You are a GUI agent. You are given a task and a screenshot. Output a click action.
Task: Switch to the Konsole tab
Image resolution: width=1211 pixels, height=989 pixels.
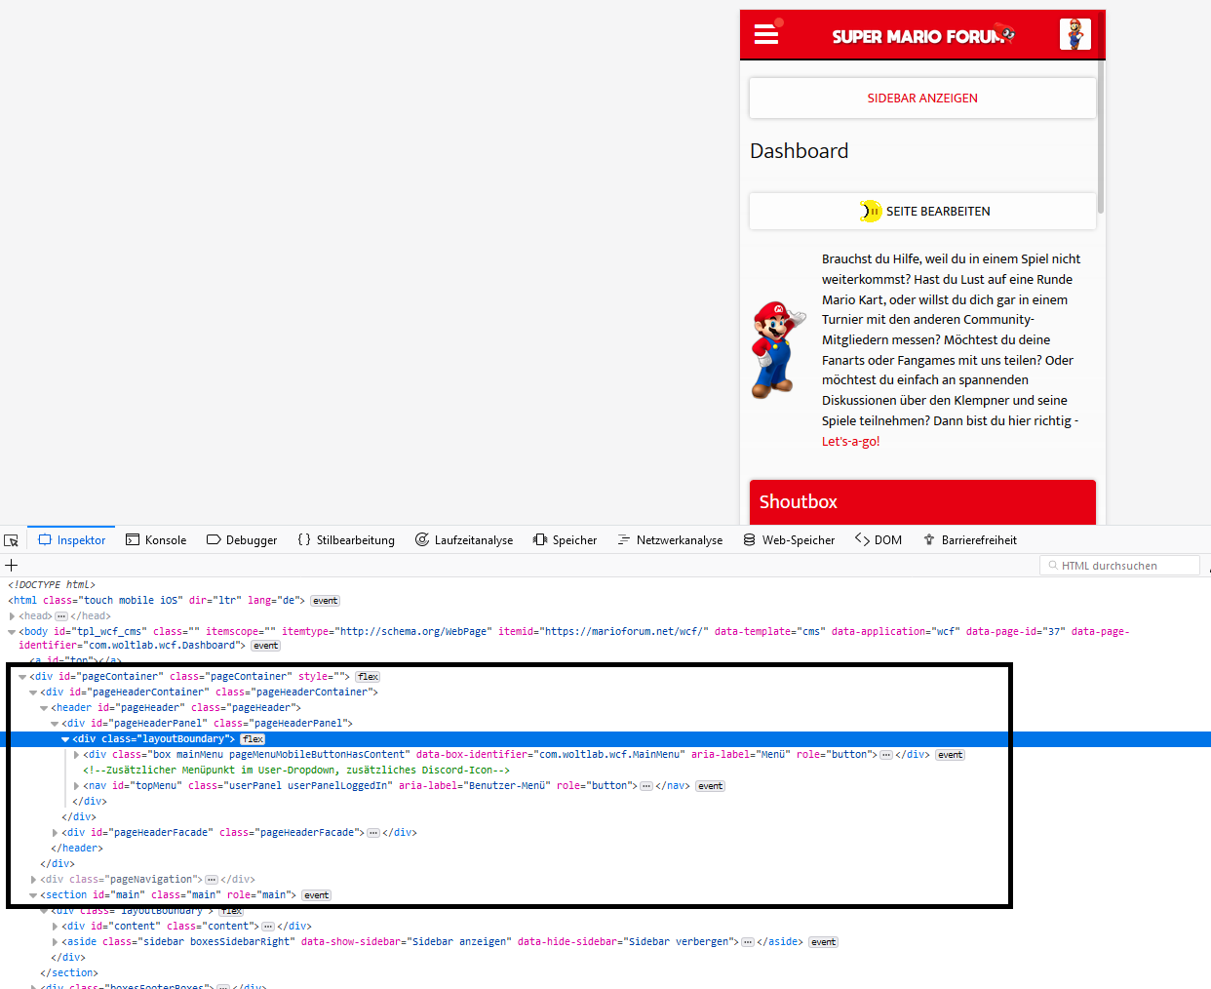pyautogui.click(x=156, y=540)
